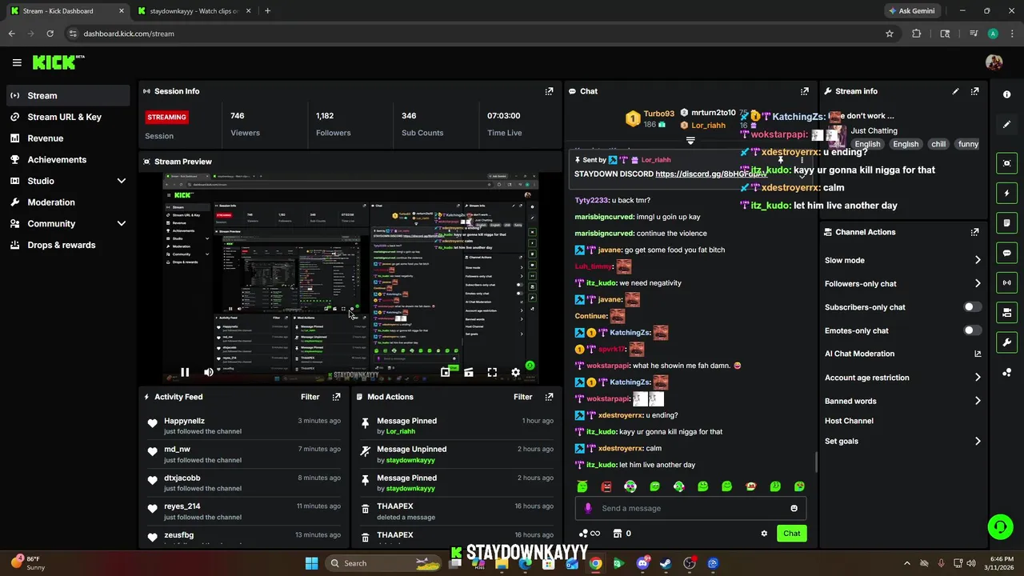This screenshot has width=1024, height=576.
Task: Click Ask Gemini in browser
Action: [910, 11]
